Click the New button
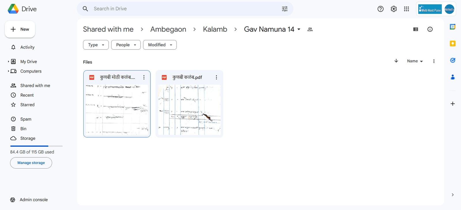This screenshot has width=461, height=210. tap(20, 29)
